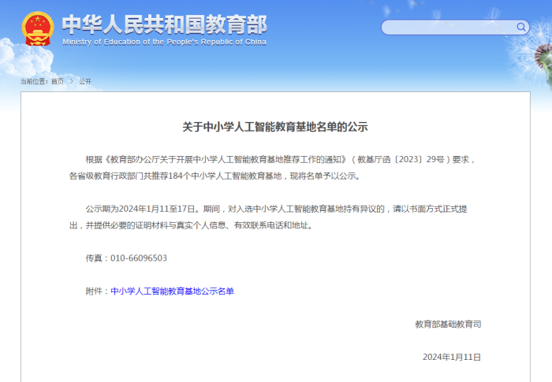The height and width of the screenshot is (382, 552).
Task: Click the English Ministry of Education subtitle
Action: pos(164,42)
